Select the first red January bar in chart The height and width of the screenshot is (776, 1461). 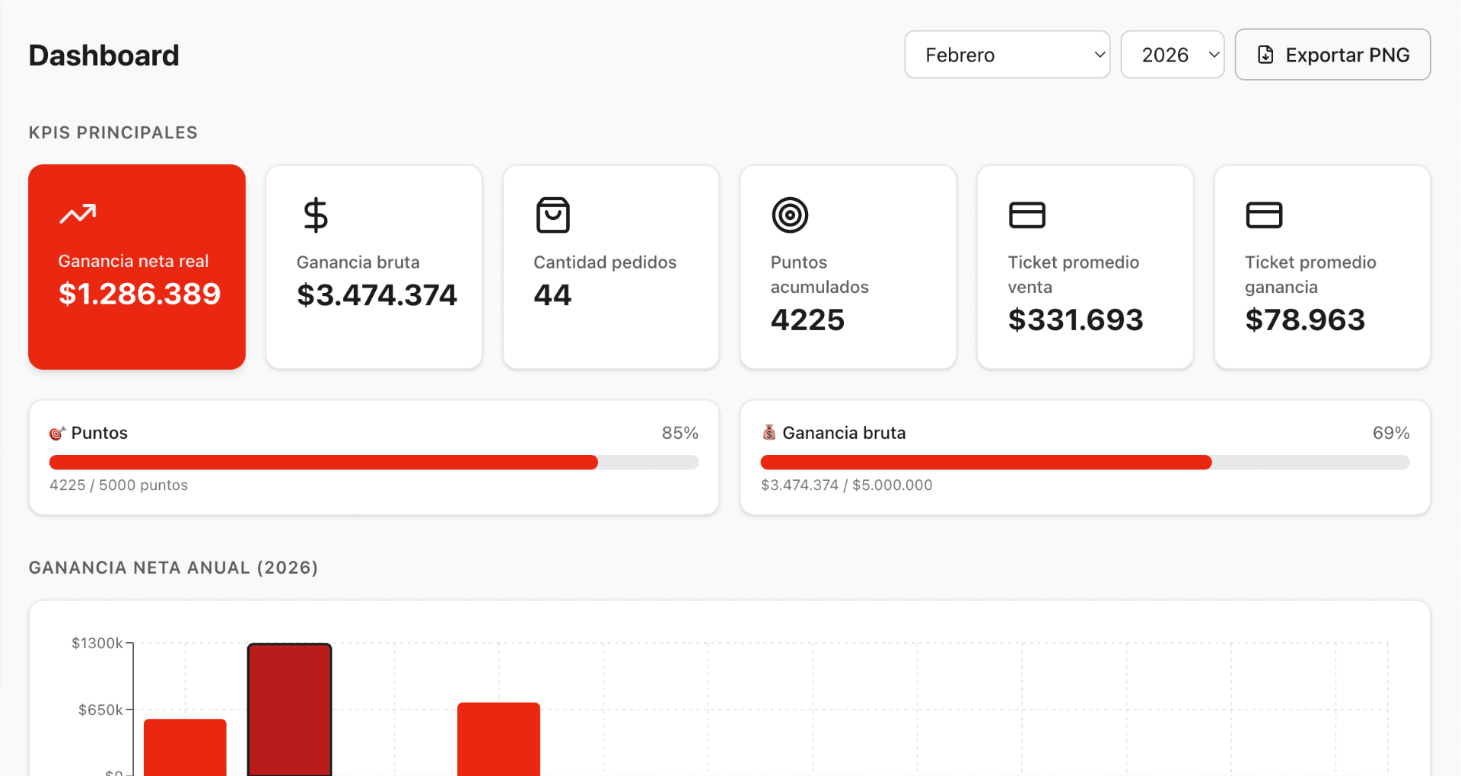(x=185, y=747)
